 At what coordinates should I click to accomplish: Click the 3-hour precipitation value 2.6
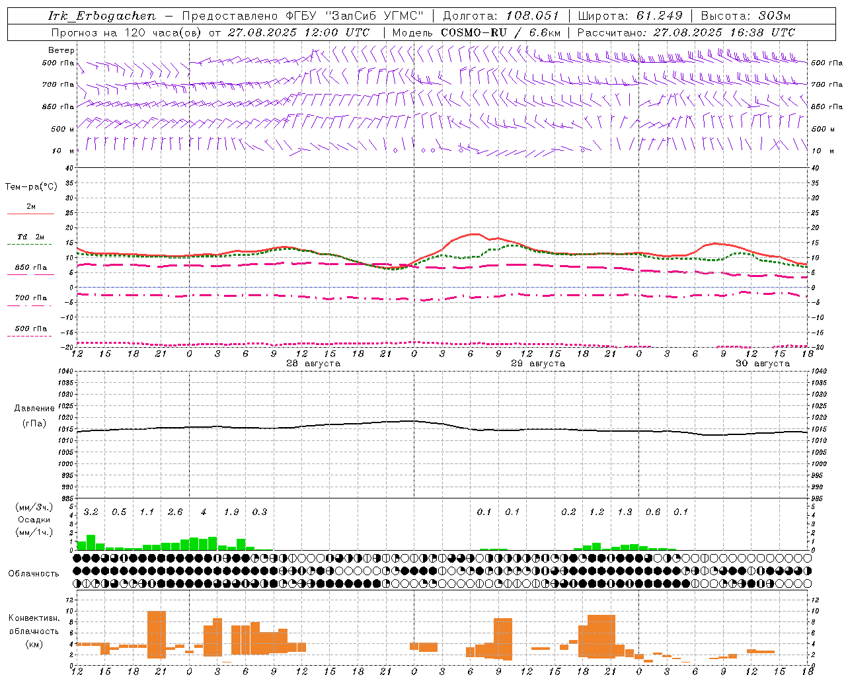[x=175, y=512]
